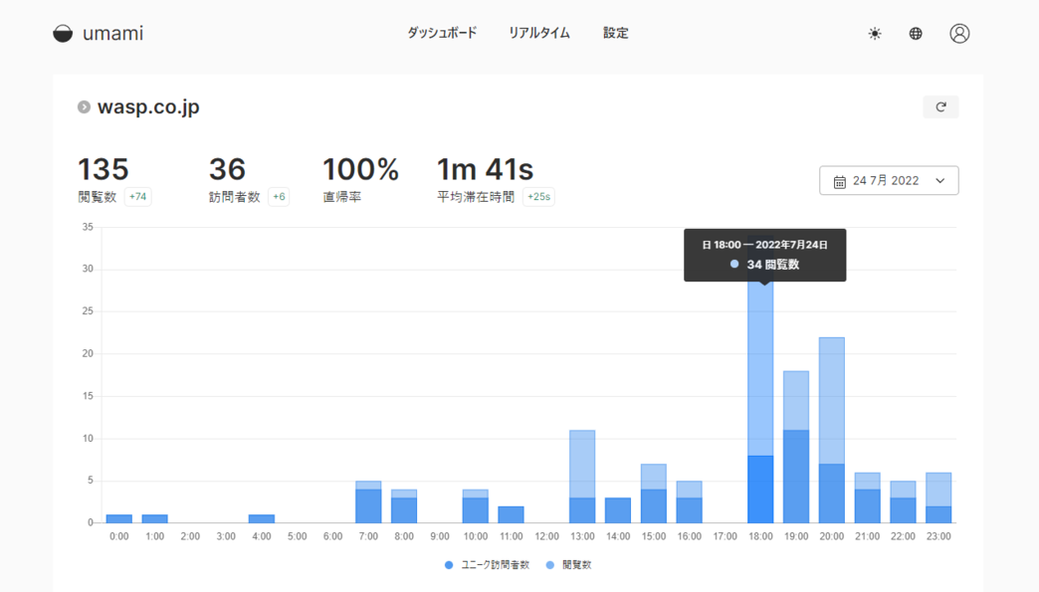
Task: Click the +25s change badge
Action: [x=538, y=197]
